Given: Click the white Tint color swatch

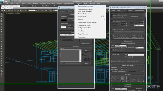Looking at the screenshot, I should [x=64, y=27].
